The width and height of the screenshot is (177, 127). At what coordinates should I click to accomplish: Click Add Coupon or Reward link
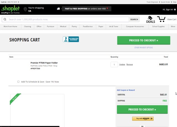point(126,90)
